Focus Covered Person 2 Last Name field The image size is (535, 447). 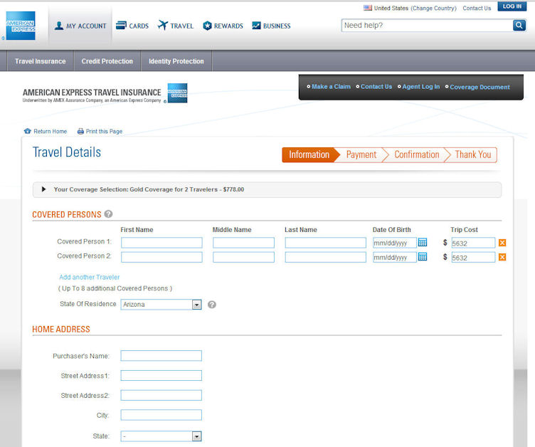pos(326,257)
